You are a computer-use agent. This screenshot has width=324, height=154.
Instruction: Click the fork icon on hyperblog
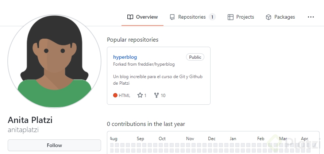pos(157,96)
